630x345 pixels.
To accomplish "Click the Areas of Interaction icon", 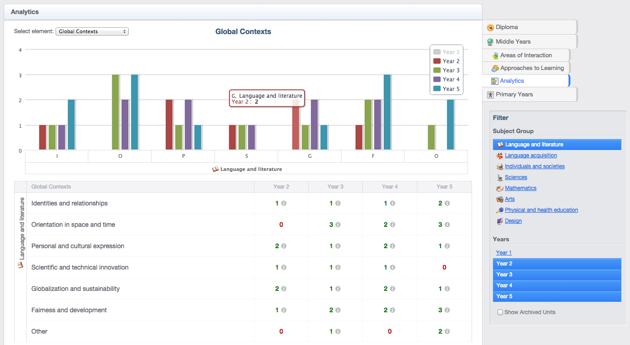I will click(495, 55).
